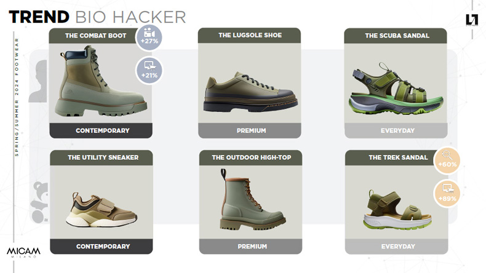Click the +89% e-commerce badge
The width and height of the screenshot is (486, 273).
click(x=447, y=194)
